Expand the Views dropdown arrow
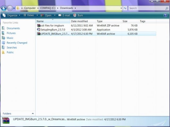This screenshot has width=170, height=127. [x=37, y=15]
